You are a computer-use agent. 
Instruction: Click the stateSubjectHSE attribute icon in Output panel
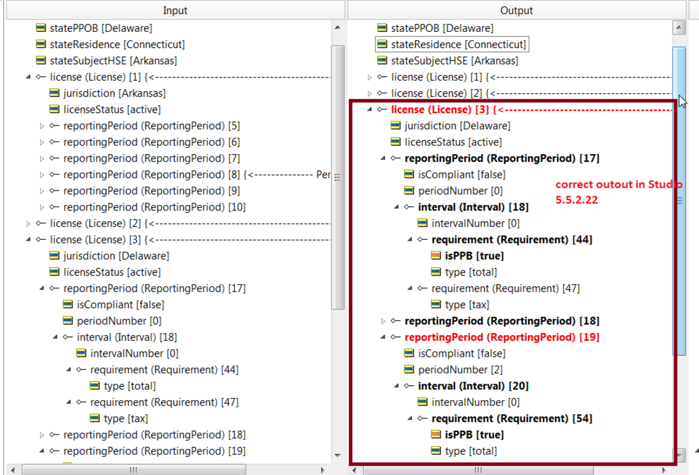[x=382, y=61]
